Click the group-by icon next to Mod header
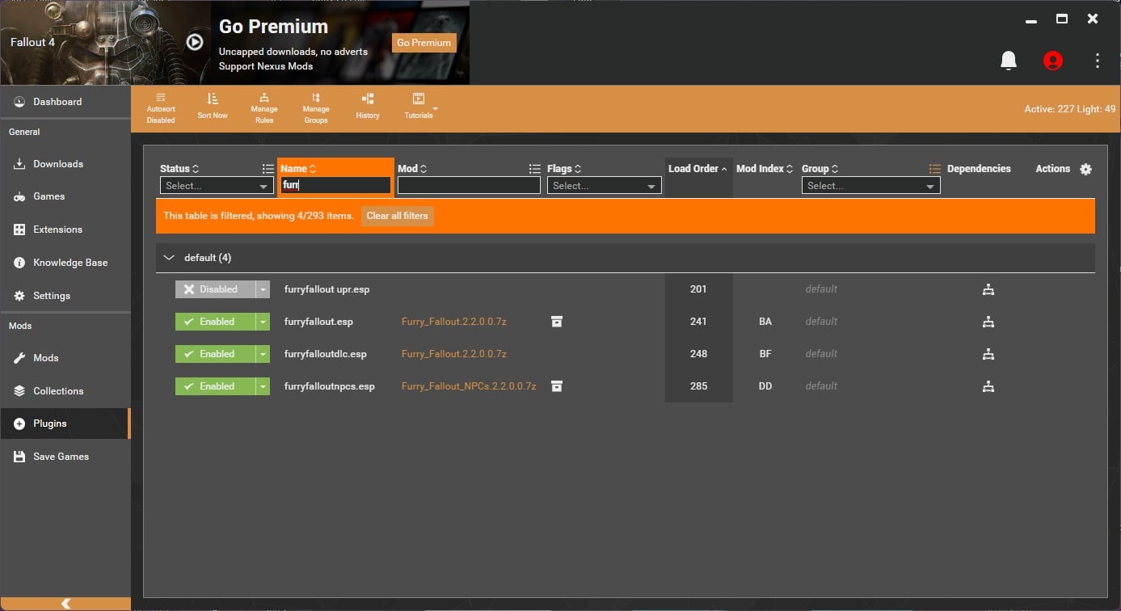The image size is (1121, 611). pyautogui.click(x=534, y=169)
